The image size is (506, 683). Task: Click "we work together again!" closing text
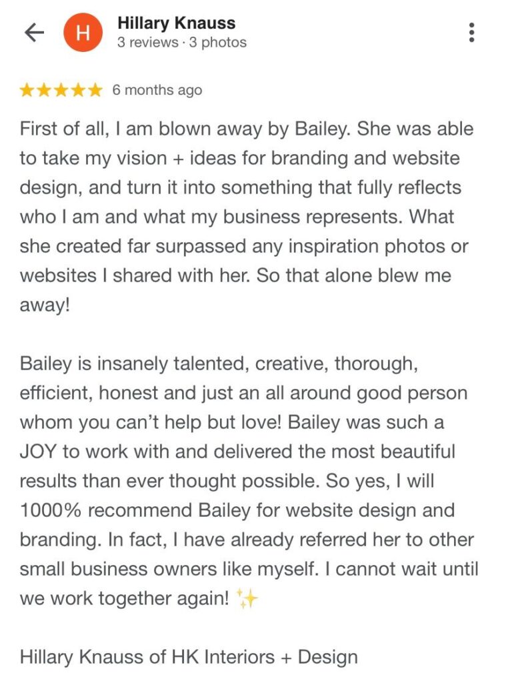(x=124, y=598)
